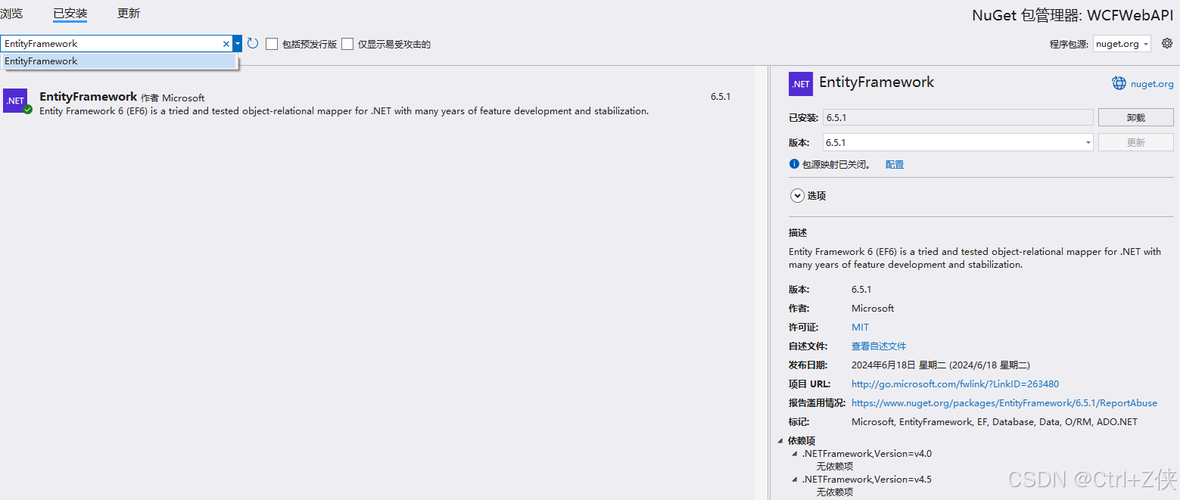
Task: Open the go.microsoft.com project URL
Action: point(955,384)
